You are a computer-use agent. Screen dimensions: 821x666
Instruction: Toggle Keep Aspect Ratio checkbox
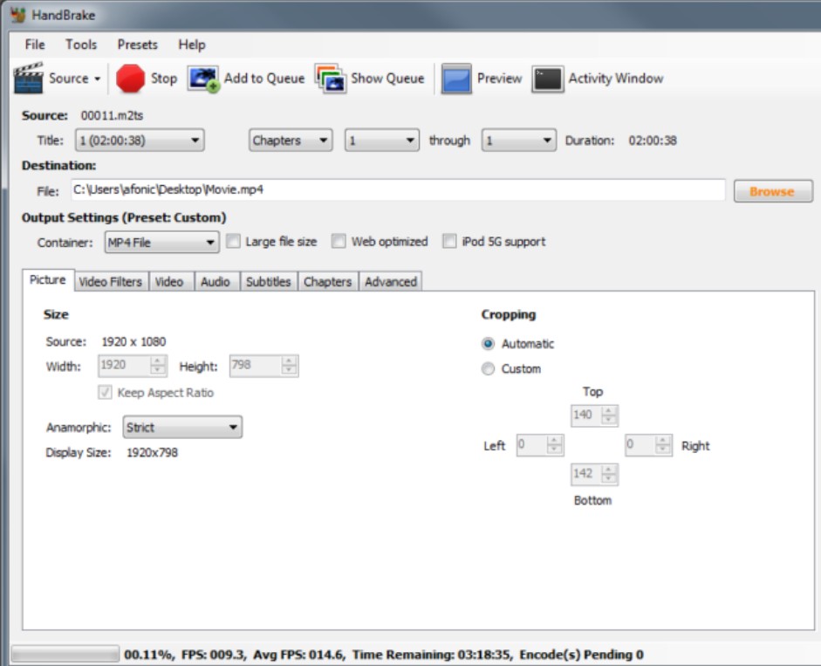(105, 392)
